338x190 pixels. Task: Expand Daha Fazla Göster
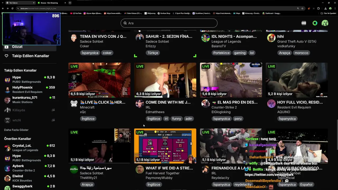(16, 130)
